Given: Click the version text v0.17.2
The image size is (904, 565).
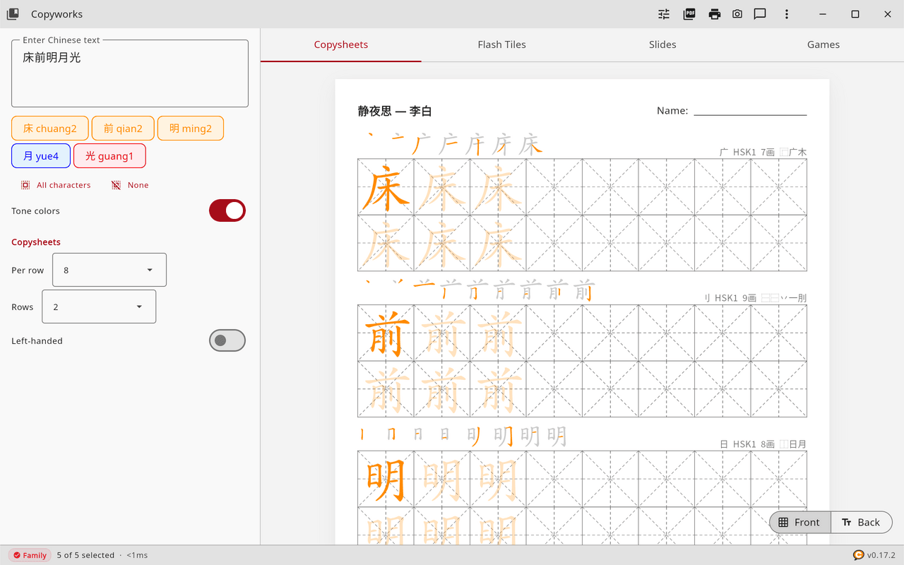Looking at the screenshot, I should 881,555.
